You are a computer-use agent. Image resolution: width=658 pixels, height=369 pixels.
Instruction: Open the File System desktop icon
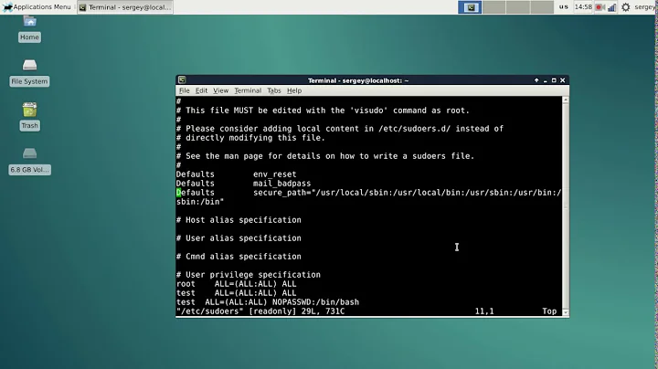tap(29, 72)
